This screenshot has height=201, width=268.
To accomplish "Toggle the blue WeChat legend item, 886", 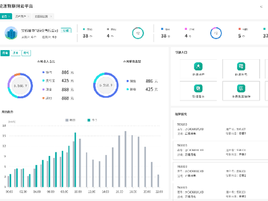I will (x=58, y=72).
